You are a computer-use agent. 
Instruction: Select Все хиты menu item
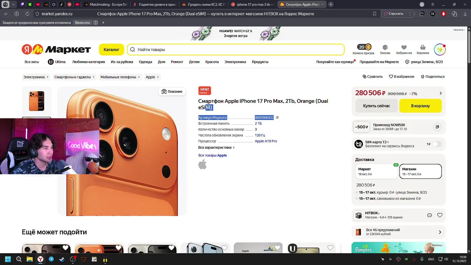coord(32,62)
